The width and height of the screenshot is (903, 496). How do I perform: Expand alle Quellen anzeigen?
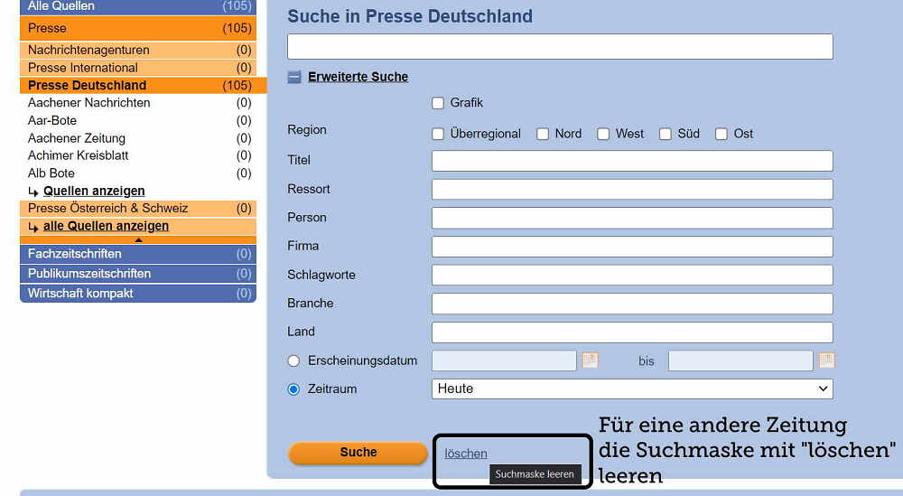pos(106,226)
